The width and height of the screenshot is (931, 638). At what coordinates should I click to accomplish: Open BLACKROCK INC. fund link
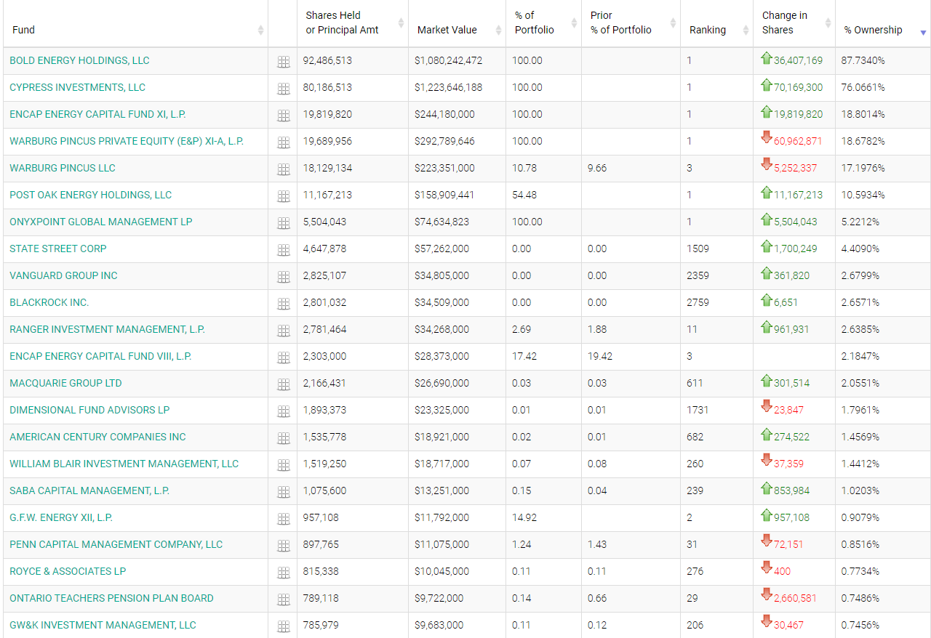[x=49, y=302]
